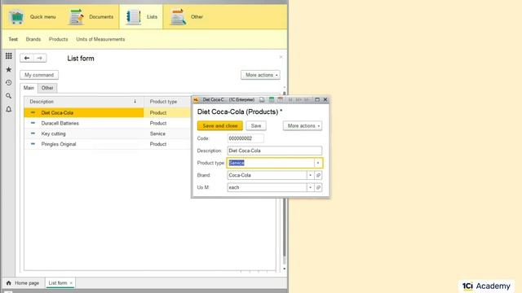Open calculator icon in dialog title bar
The height and width of the screenshot is (293, 522).
(272, 99)
